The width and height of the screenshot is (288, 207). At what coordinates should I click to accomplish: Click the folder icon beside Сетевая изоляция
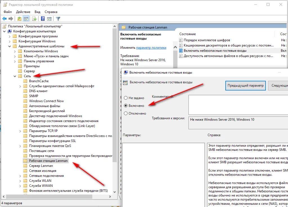(x=25, y=171)
